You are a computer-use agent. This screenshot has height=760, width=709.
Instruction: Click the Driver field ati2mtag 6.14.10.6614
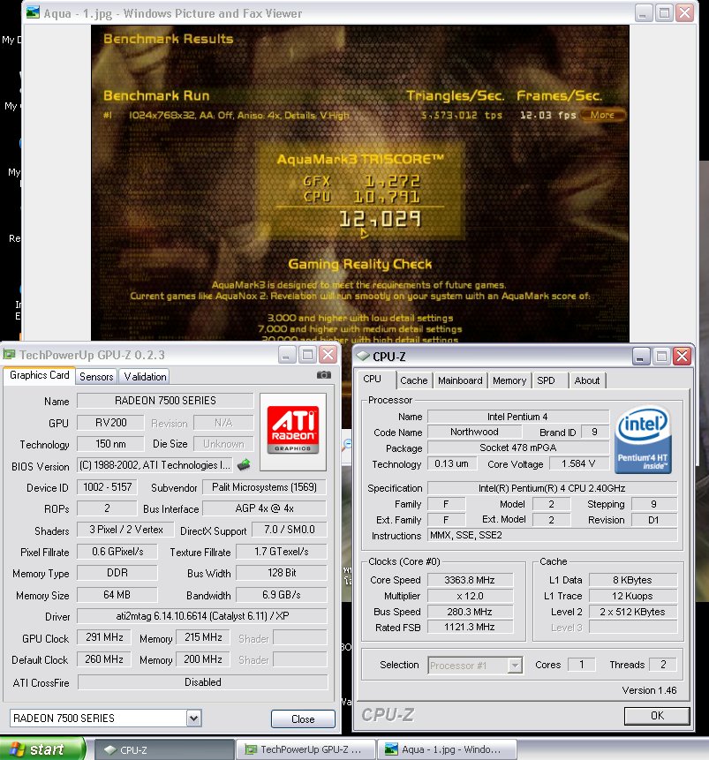tap(202, 616)
